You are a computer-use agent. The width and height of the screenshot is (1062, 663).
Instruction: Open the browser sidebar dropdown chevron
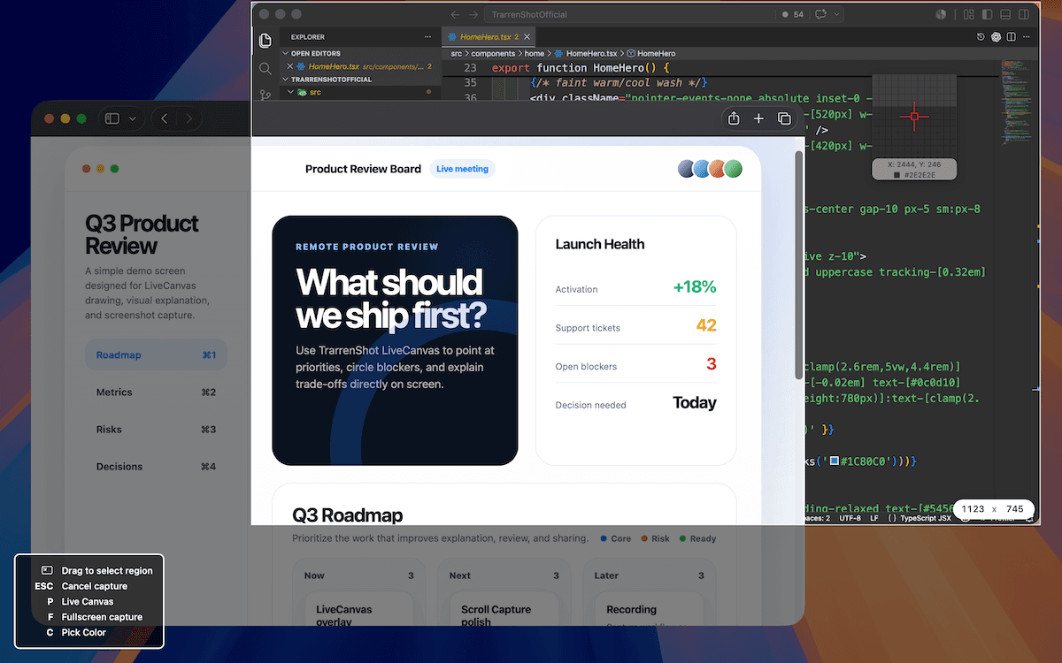[x=133, y=118]
